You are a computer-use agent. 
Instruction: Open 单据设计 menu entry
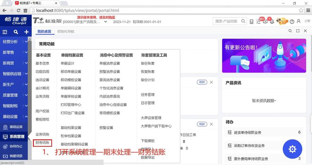[x=67, y=63]
